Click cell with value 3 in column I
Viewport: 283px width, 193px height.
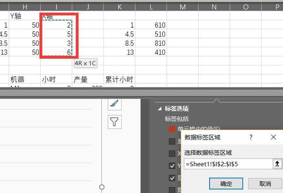[x=56, y=43]
